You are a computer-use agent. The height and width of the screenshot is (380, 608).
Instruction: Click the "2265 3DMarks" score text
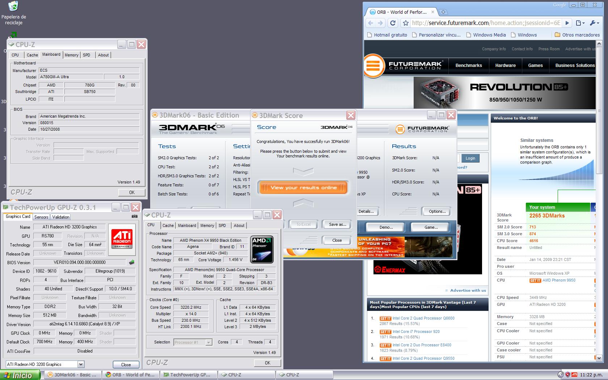547,216
